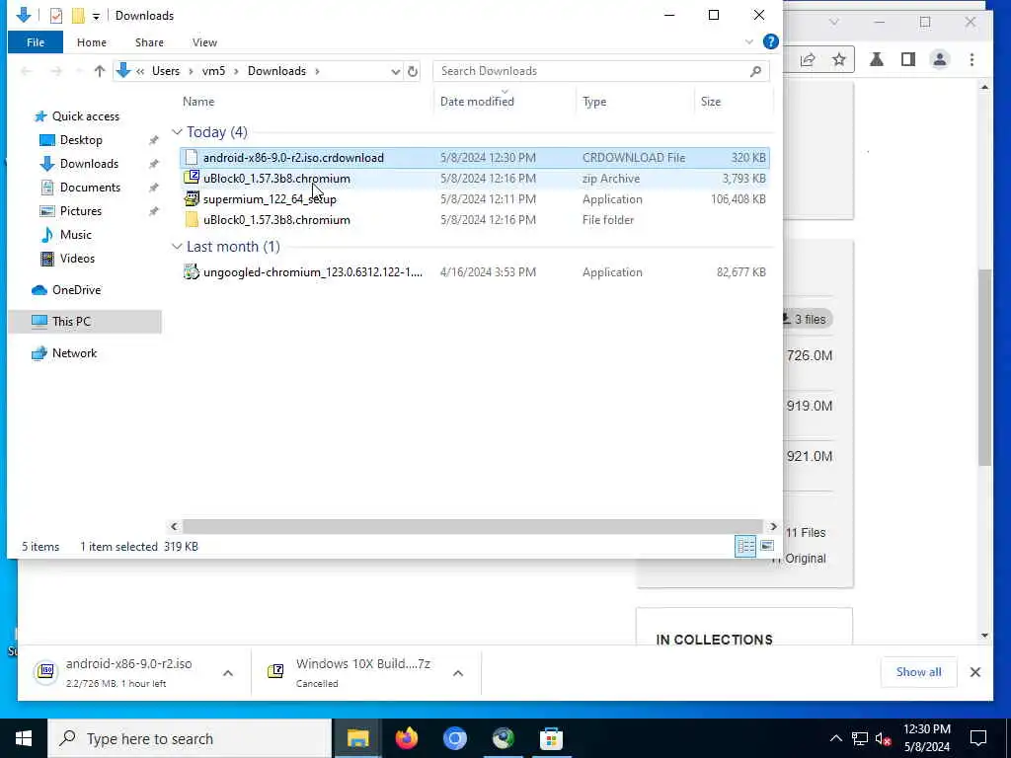Viewport: 1011px width, 758px height.
Task: Click the browser page vertical scrollbar
Action: [x=984, y=367]
